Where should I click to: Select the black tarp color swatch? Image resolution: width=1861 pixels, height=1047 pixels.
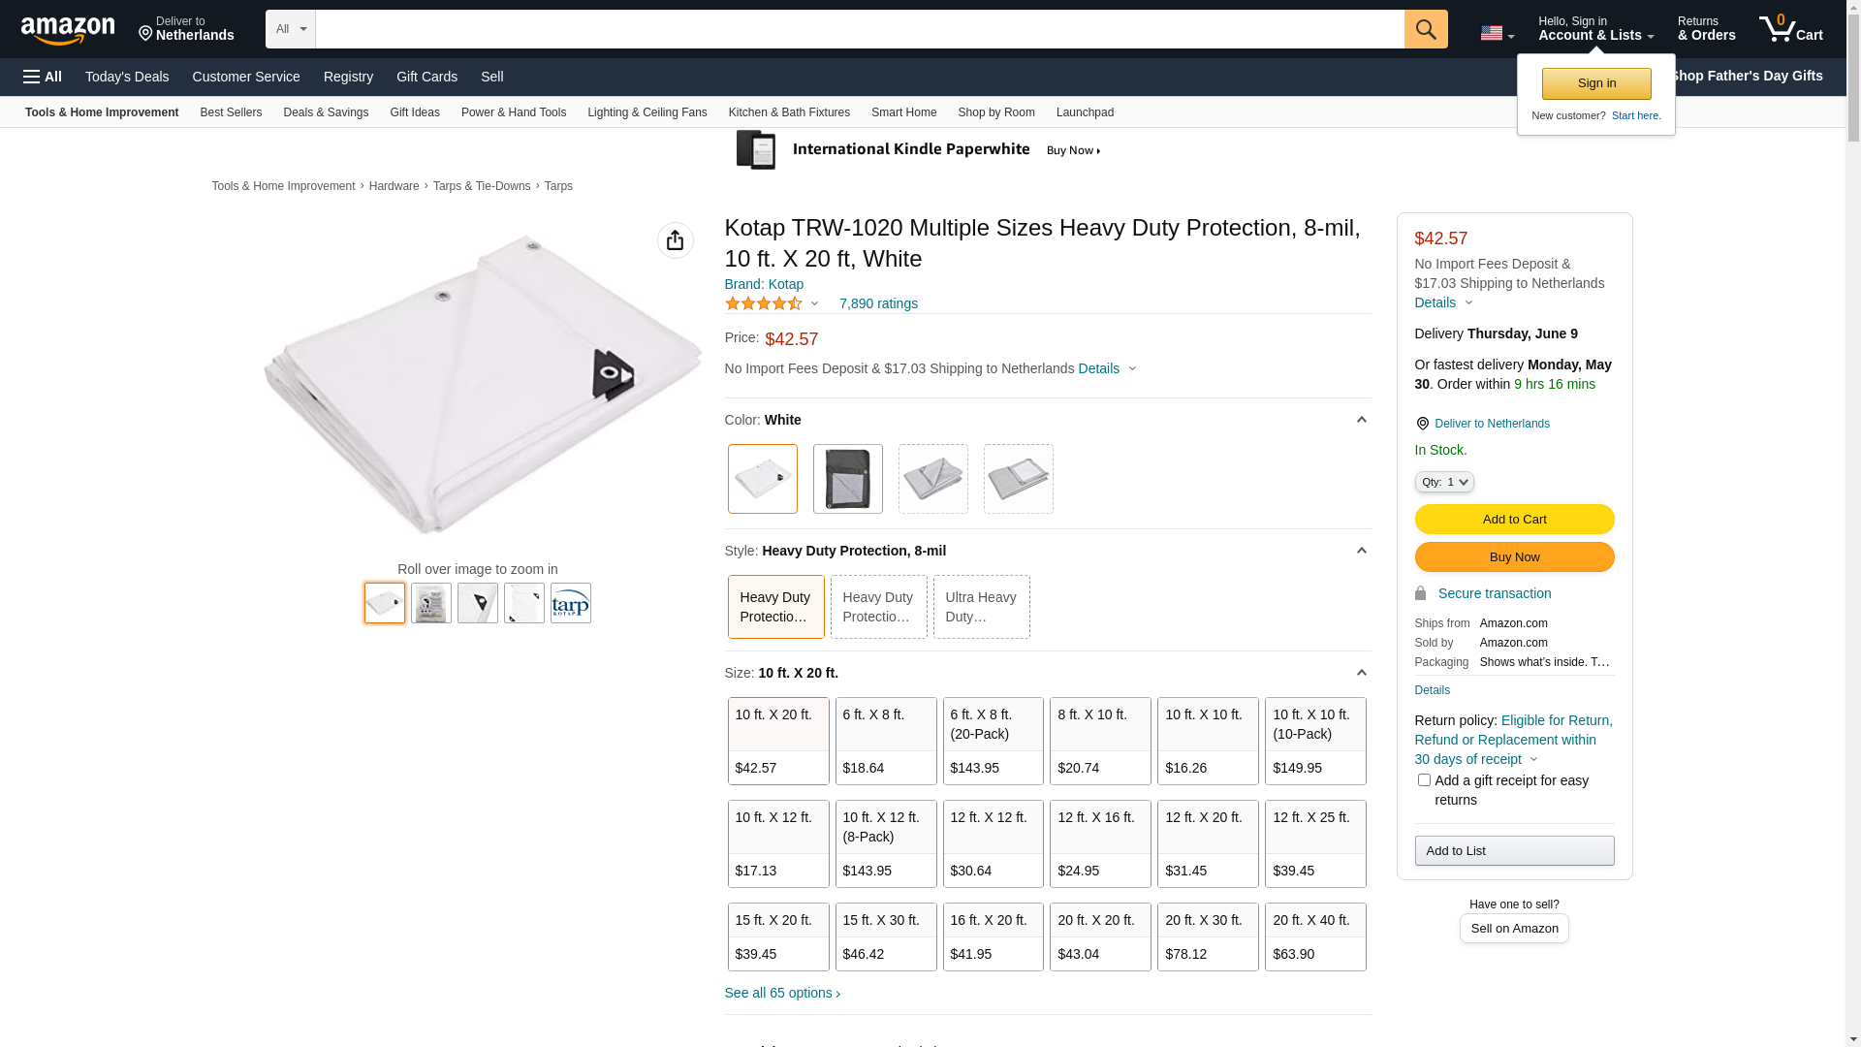point(848,479)
